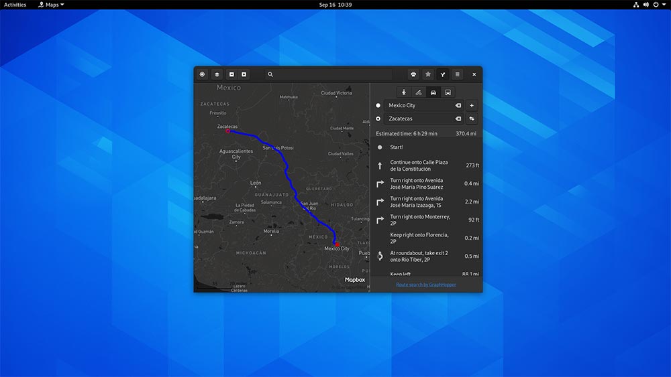
Task: Clear the Mexico City field
Action: pos(458,105)
